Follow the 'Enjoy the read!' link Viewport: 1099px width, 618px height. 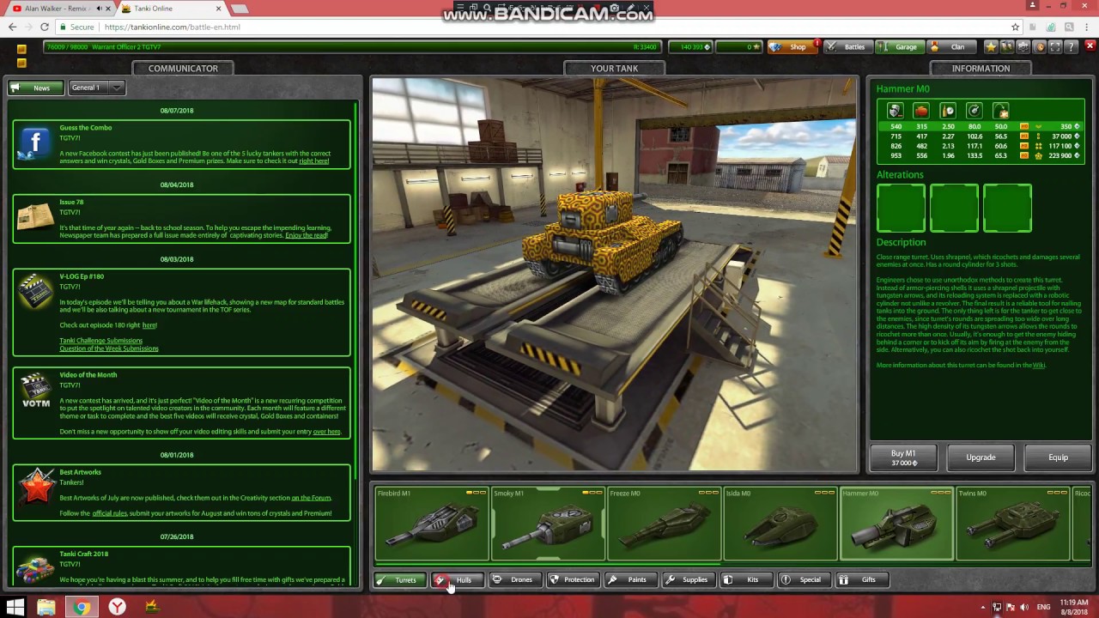(307, 236)
